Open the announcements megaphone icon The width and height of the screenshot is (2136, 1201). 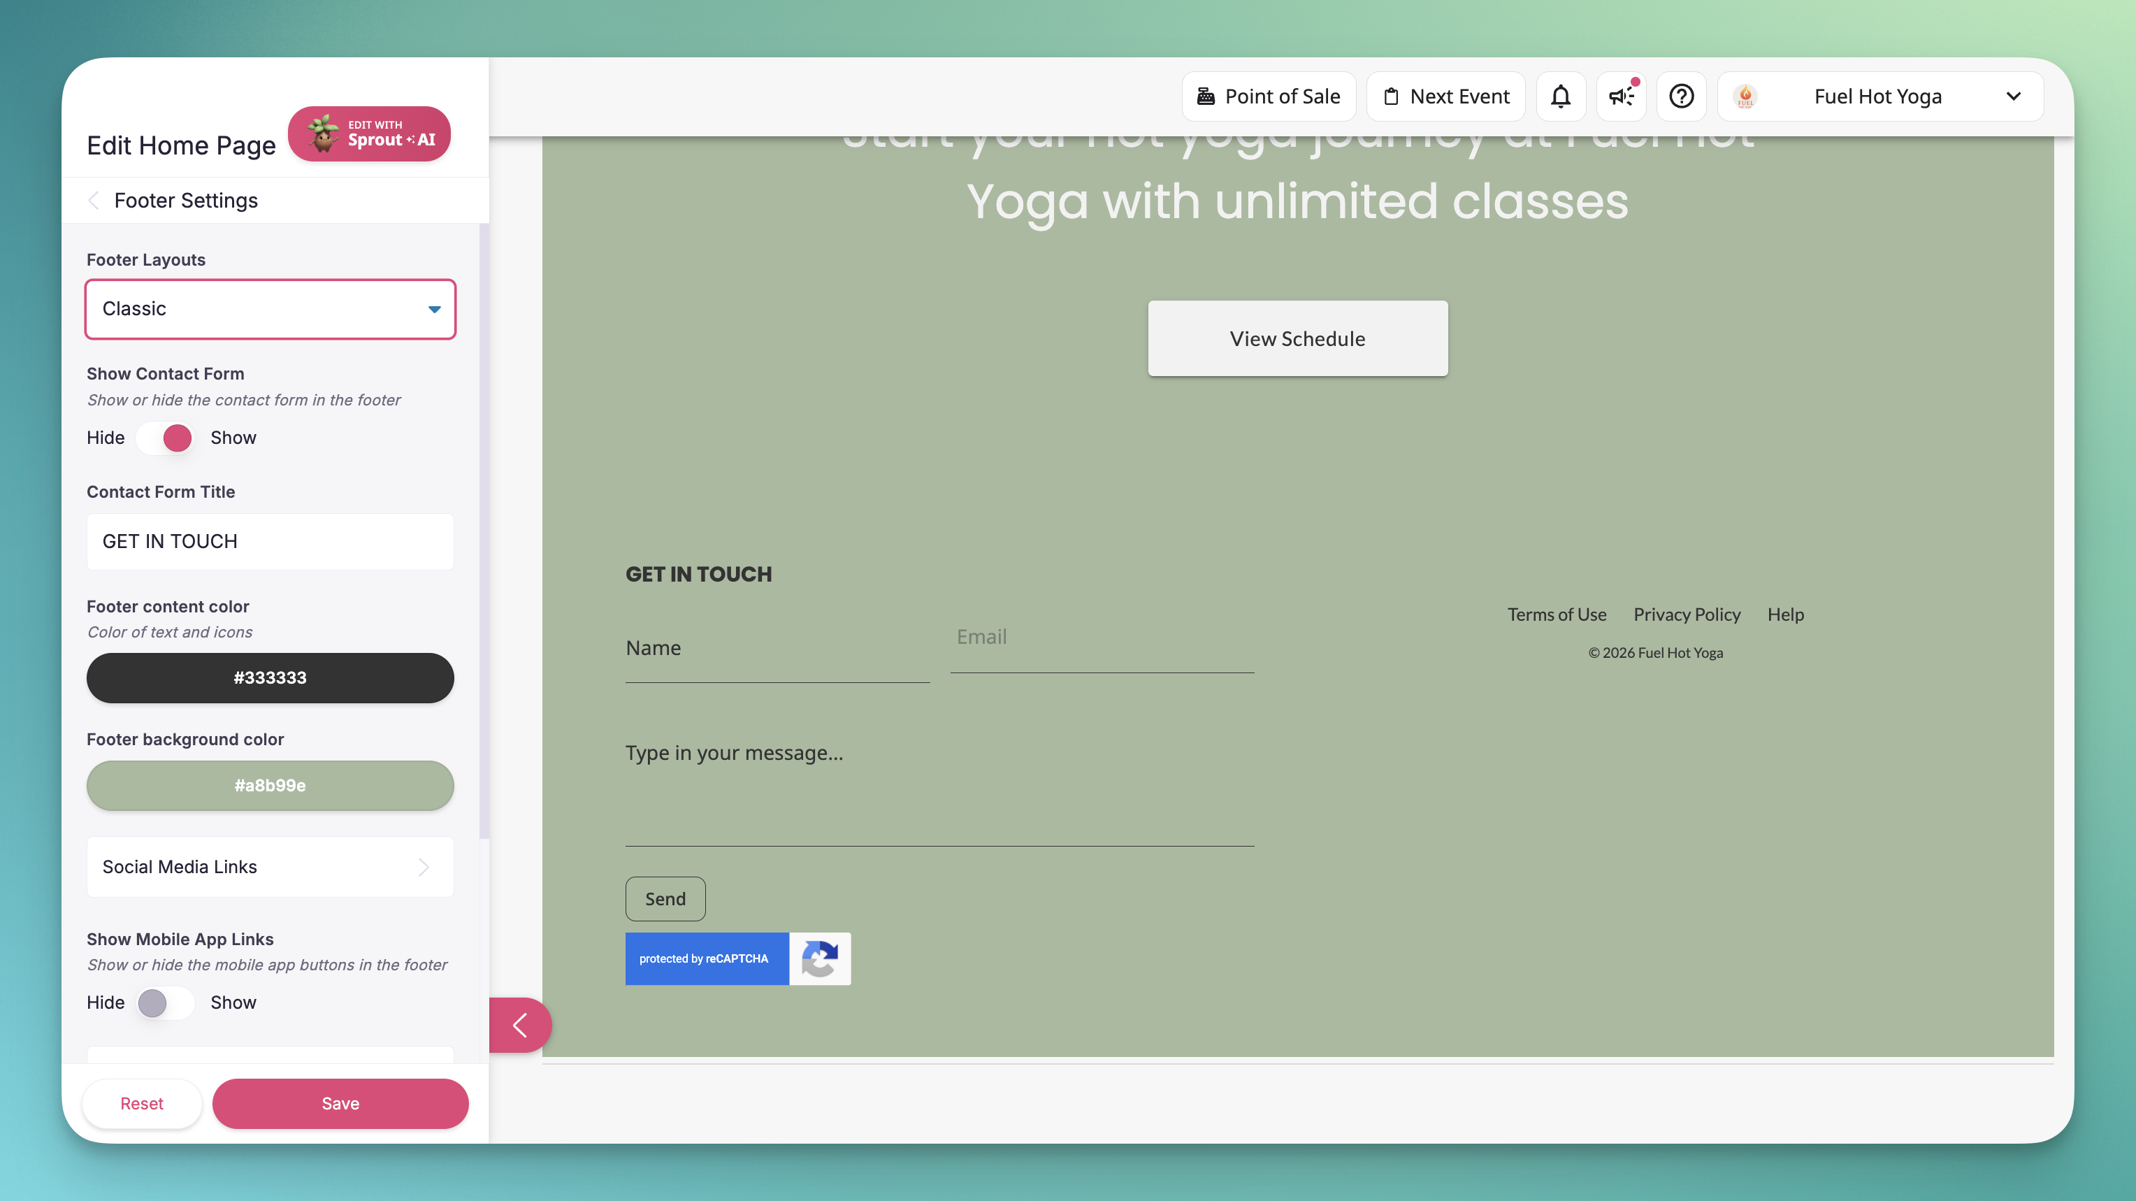[x=1621, y=96]
